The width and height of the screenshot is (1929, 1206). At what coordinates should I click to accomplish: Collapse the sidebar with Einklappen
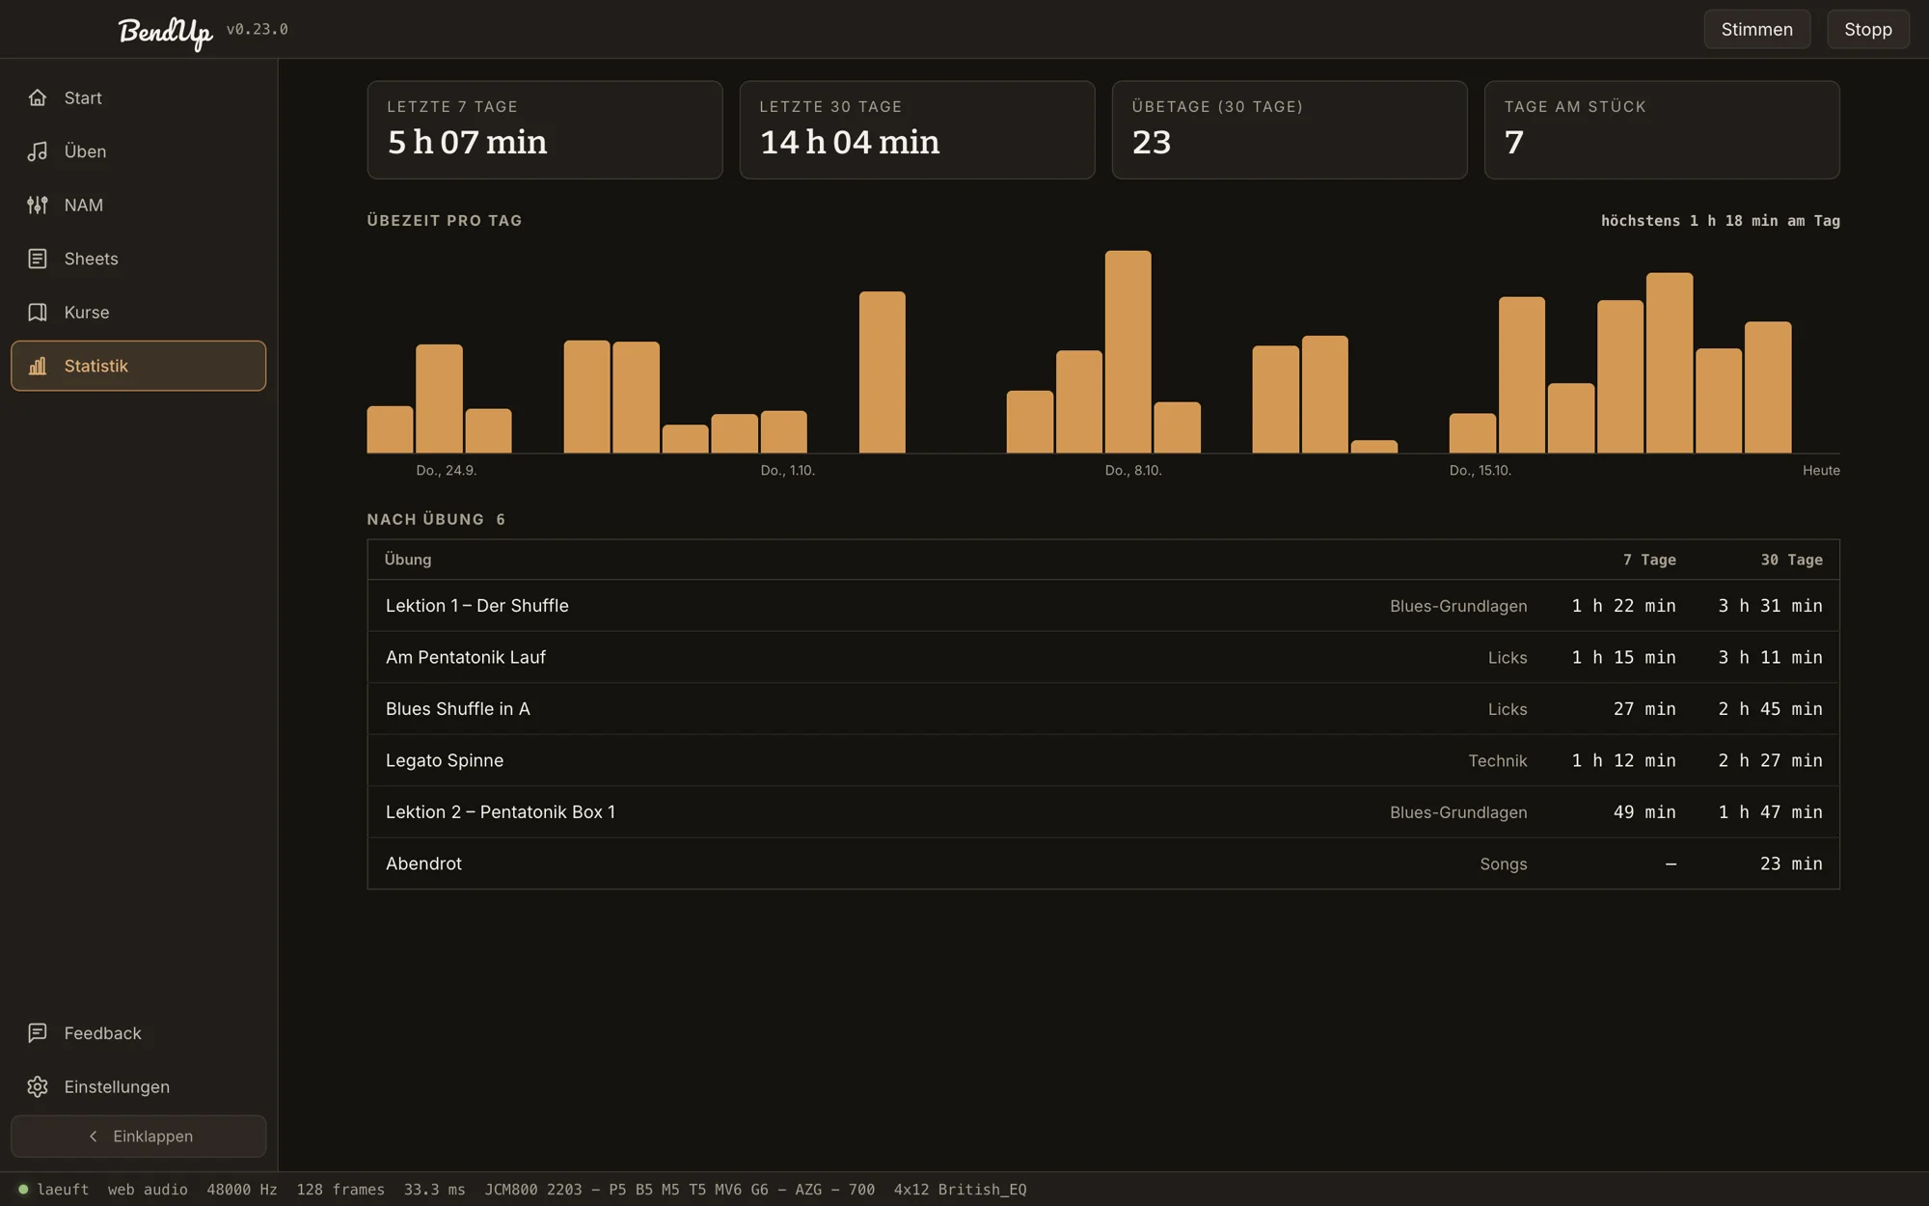139,1137
